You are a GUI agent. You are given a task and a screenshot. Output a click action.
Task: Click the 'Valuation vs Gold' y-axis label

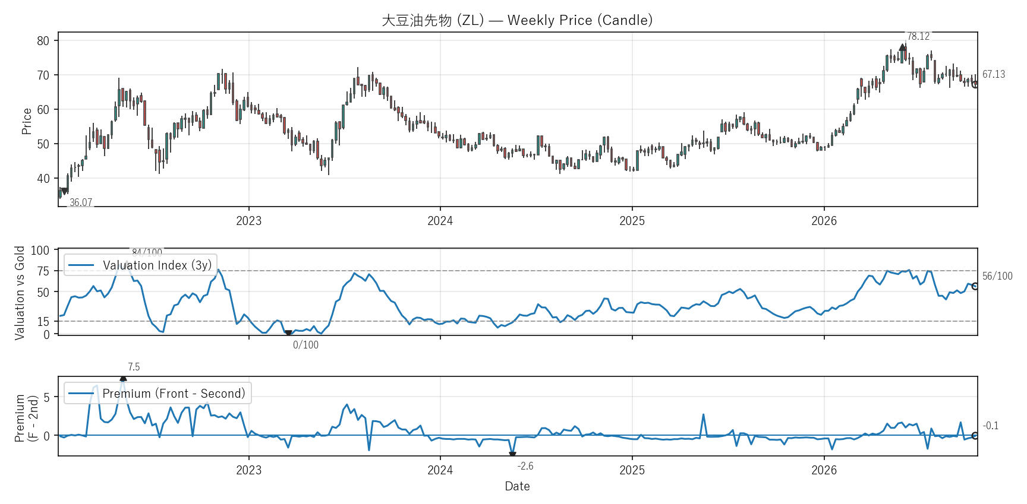(20, 293)
